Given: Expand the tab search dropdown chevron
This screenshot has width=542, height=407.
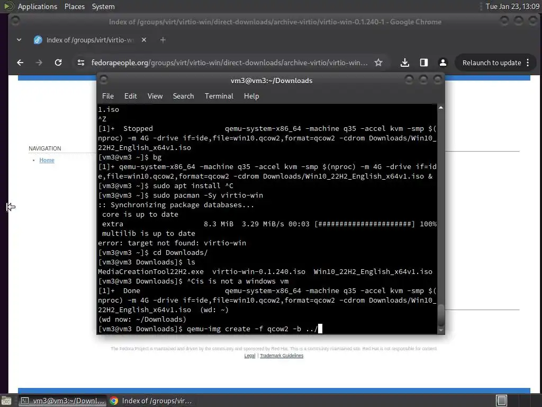Looking at the screenshot, I should pyautogui.click(x=19, y=40).
